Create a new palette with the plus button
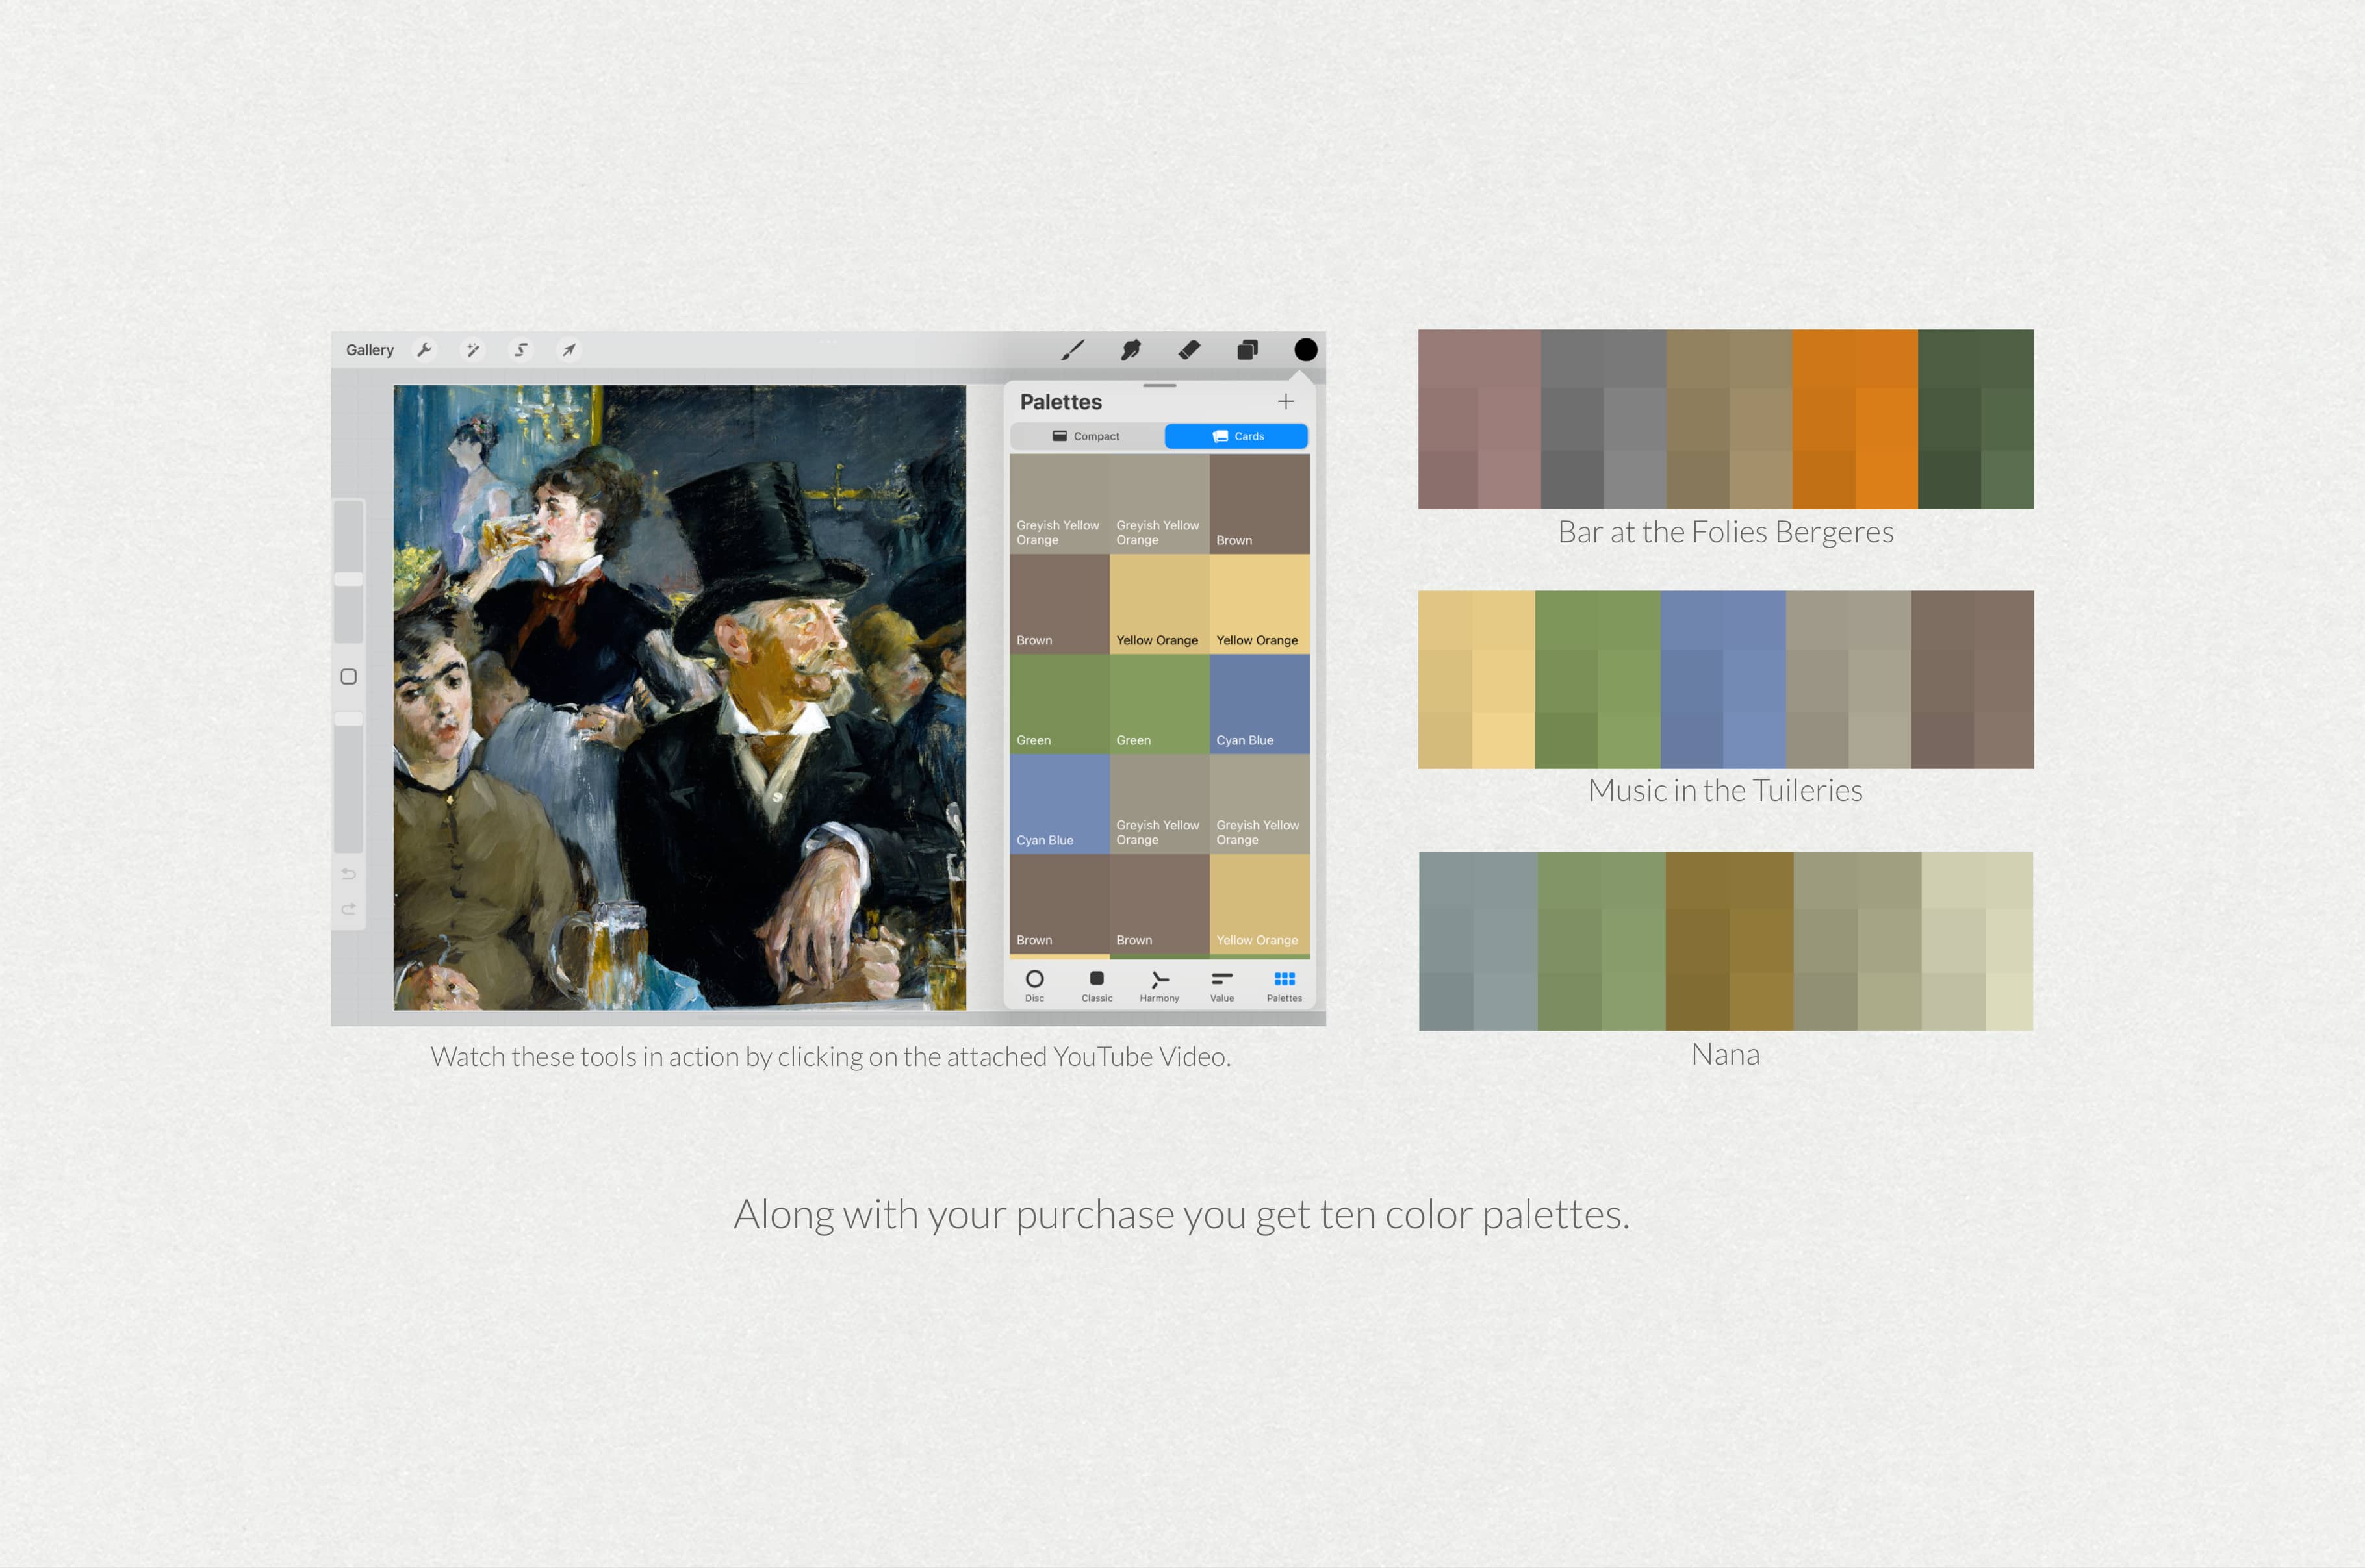2365x1568 pixels. click(1286, 401)
